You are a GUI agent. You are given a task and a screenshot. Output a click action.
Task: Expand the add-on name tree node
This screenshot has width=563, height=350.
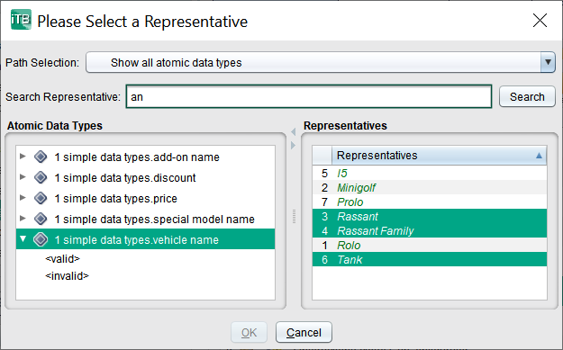23,157
